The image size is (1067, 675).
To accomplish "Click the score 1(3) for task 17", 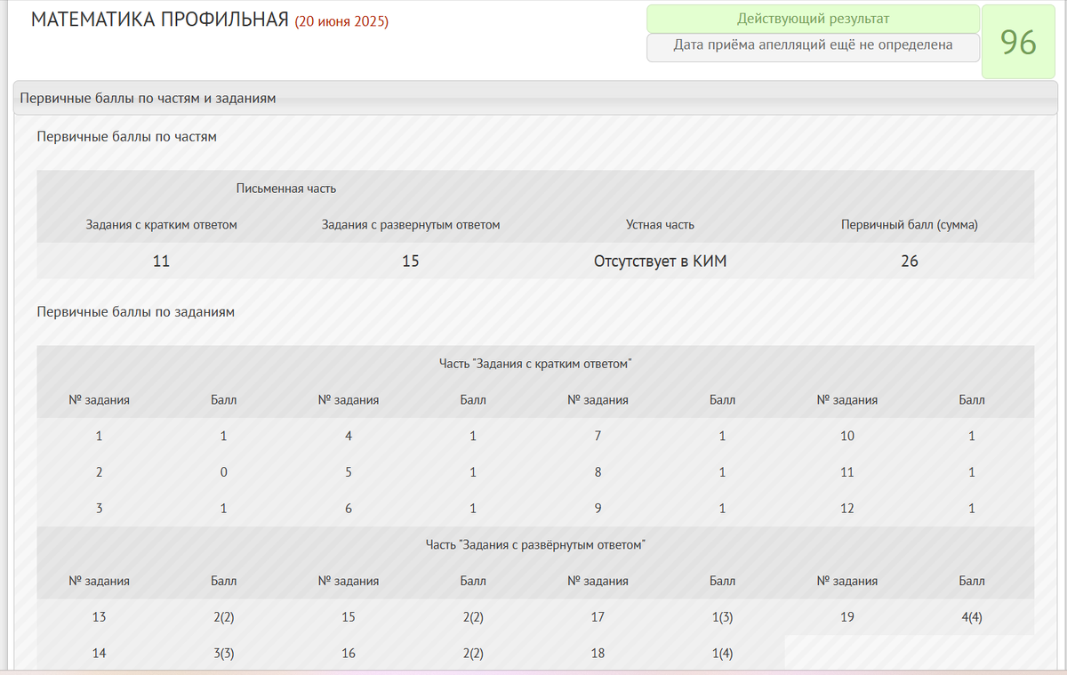I will click(x=722, y=616).
